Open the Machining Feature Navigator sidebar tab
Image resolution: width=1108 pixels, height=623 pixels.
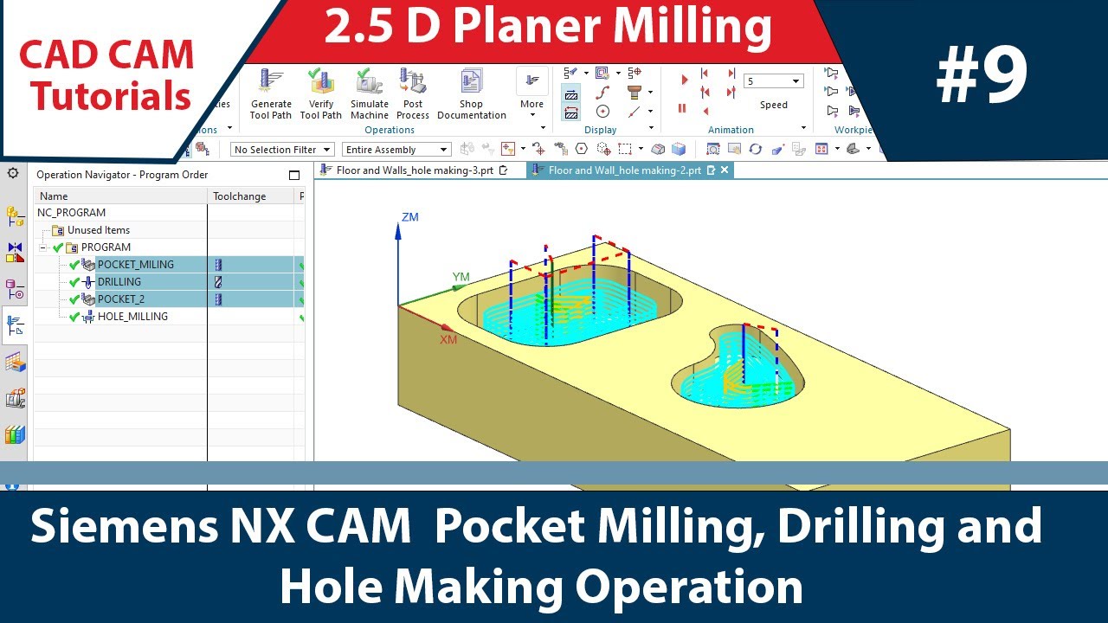(x=15, y=362)
